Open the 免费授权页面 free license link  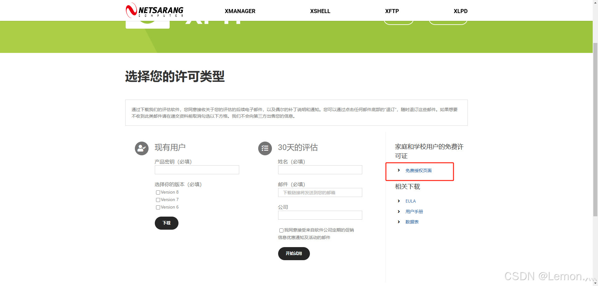pos(419,171)
